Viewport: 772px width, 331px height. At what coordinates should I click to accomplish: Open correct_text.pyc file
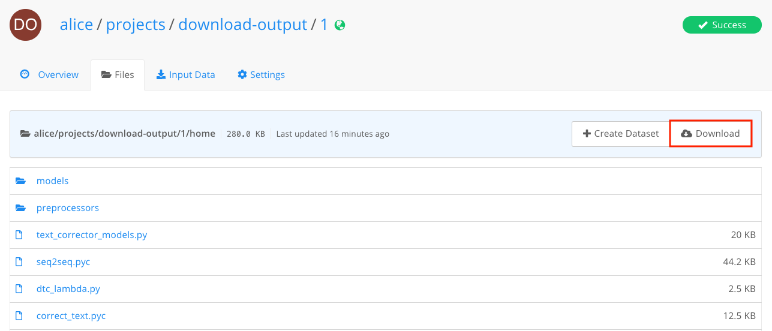click(71, 316)
